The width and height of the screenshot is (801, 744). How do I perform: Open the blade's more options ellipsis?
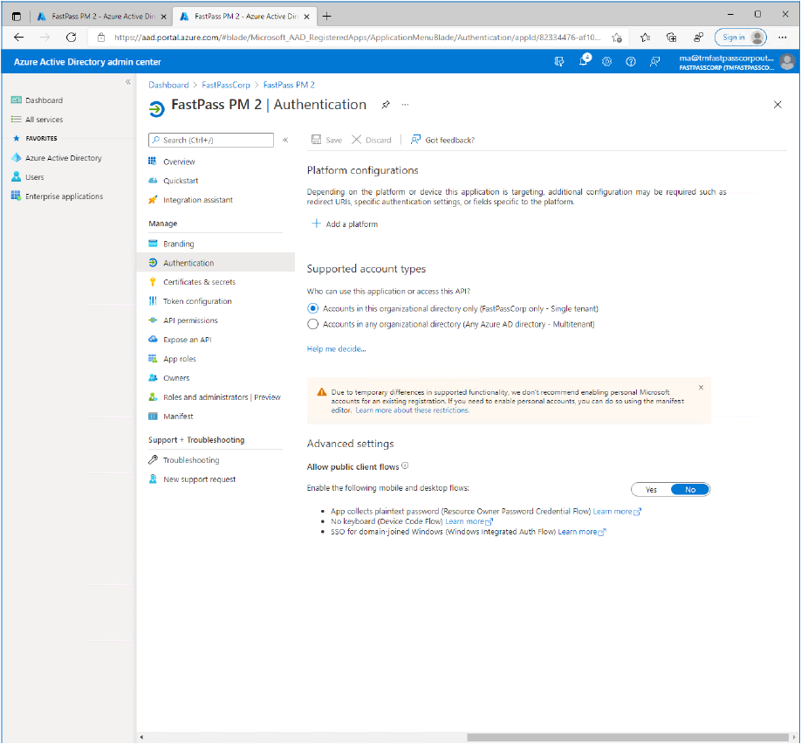405,105
